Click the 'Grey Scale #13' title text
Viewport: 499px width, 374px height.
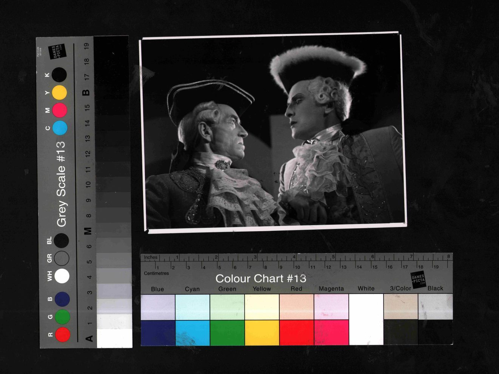(61, 184)
